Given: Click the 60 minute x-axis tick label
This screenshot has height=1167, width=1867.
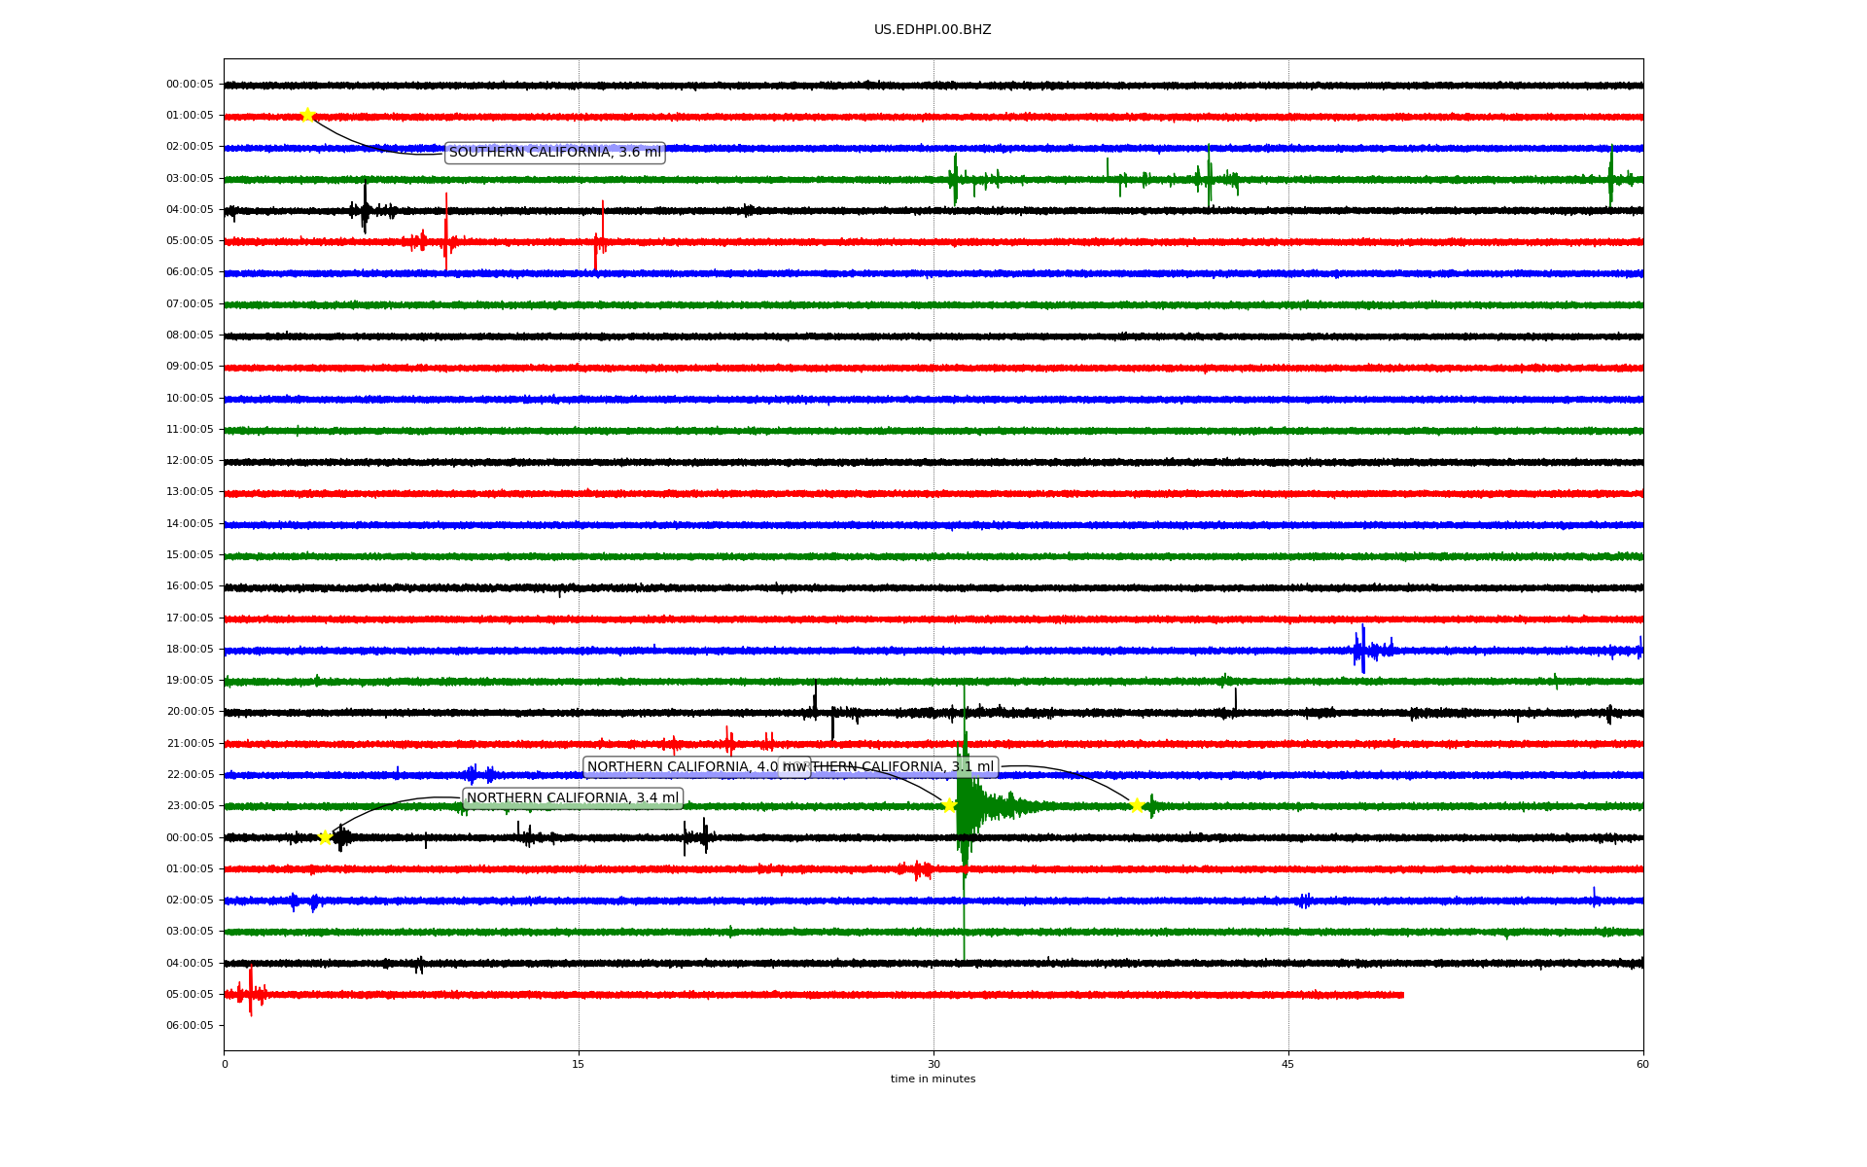Looking at the screenshot, I should 1641,1064.
